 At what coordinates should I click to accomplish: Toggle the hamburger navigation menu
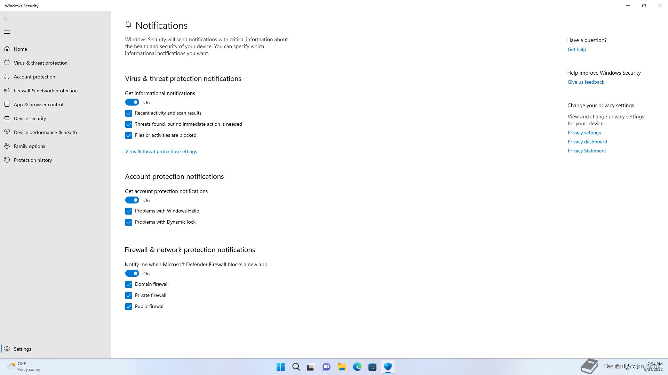tap(7, 32)
